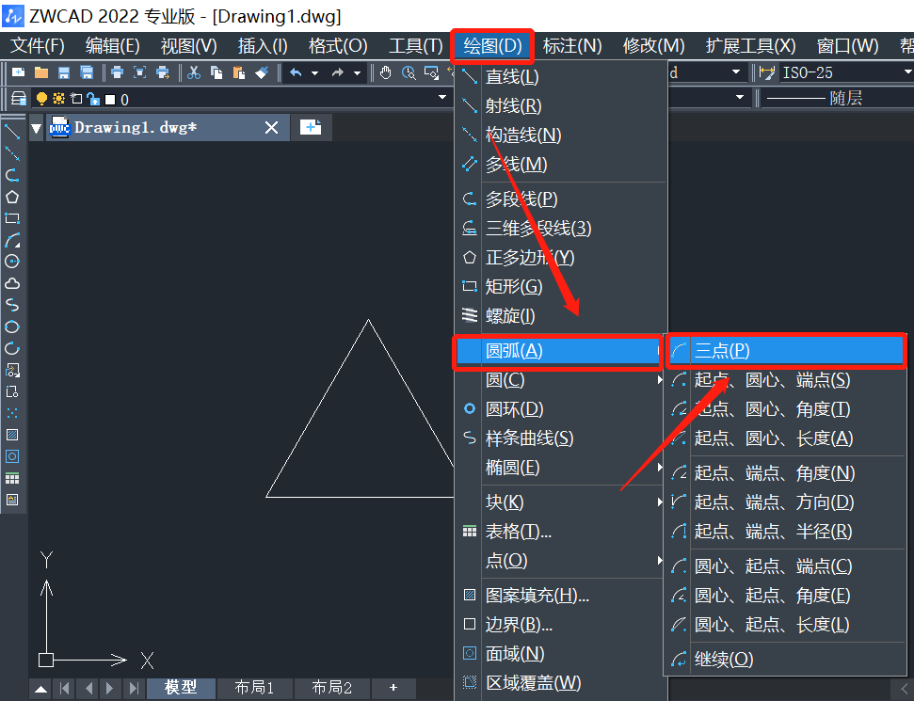Select the Line tool in left toolbar
The image size is (914, 701).
12,132
